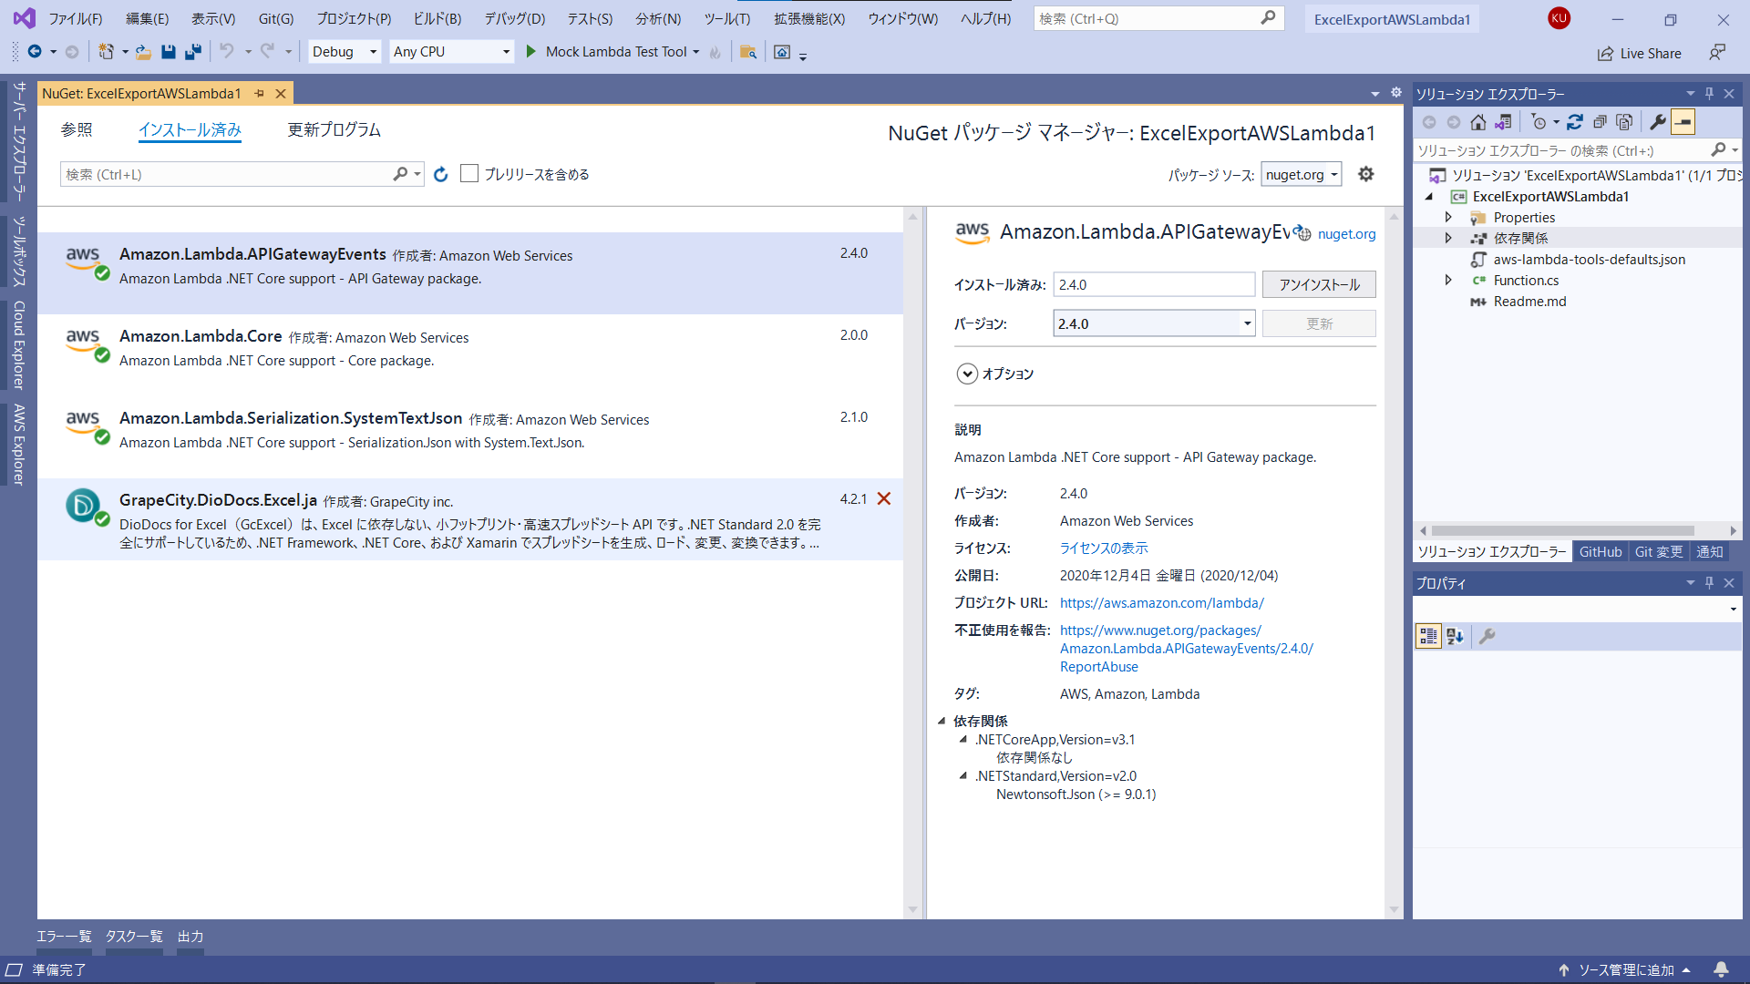
Task: Open the ツール(T) menu
Action: tap(727, 18)
